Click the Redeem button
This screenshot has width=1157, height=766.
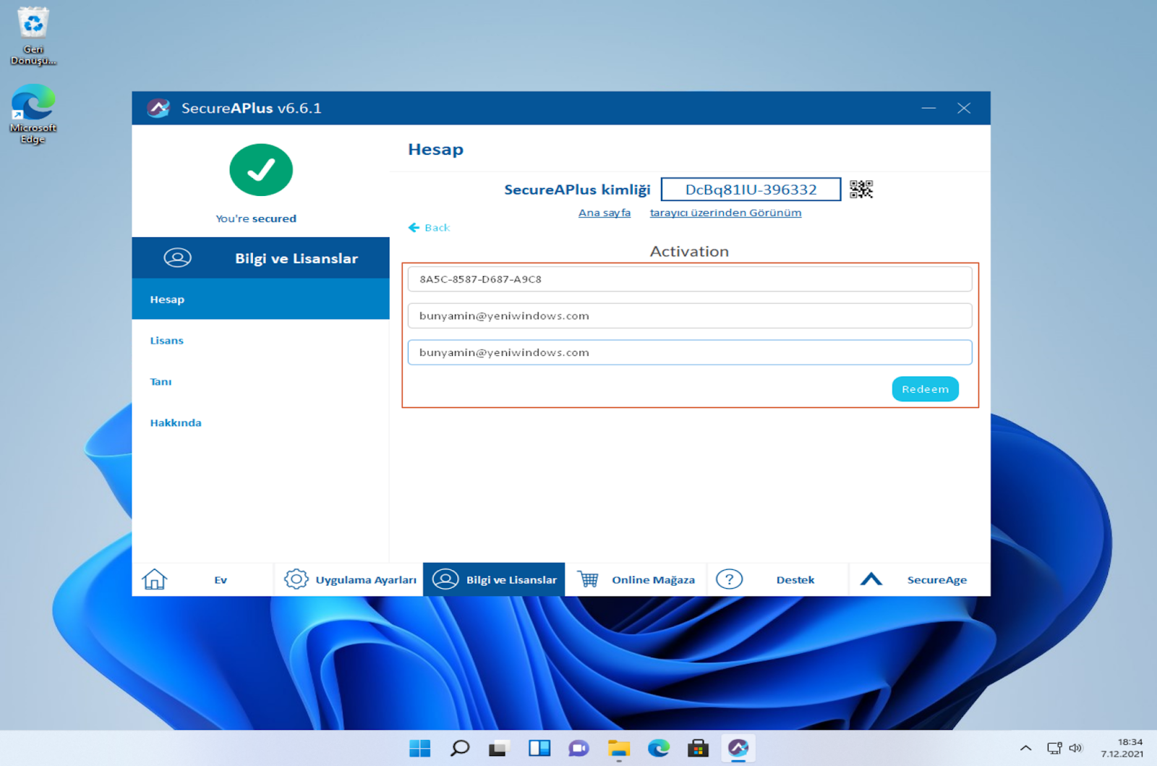925,389
